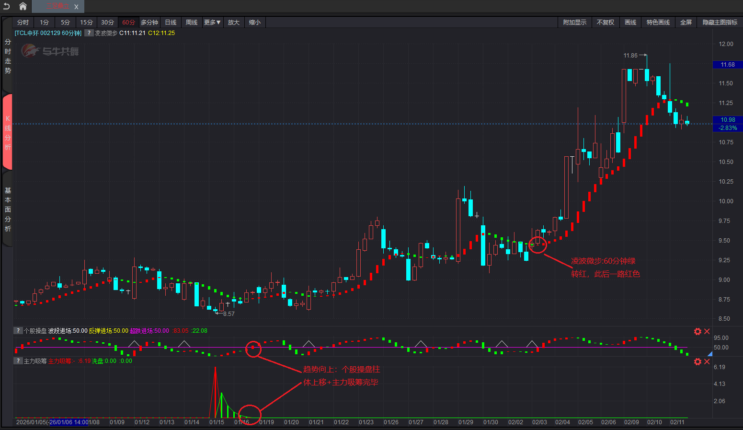Toggle 隐藏主图指标 to hide main indicator
Viewport: 743px width, 430px height.
[x=720, y=23]
